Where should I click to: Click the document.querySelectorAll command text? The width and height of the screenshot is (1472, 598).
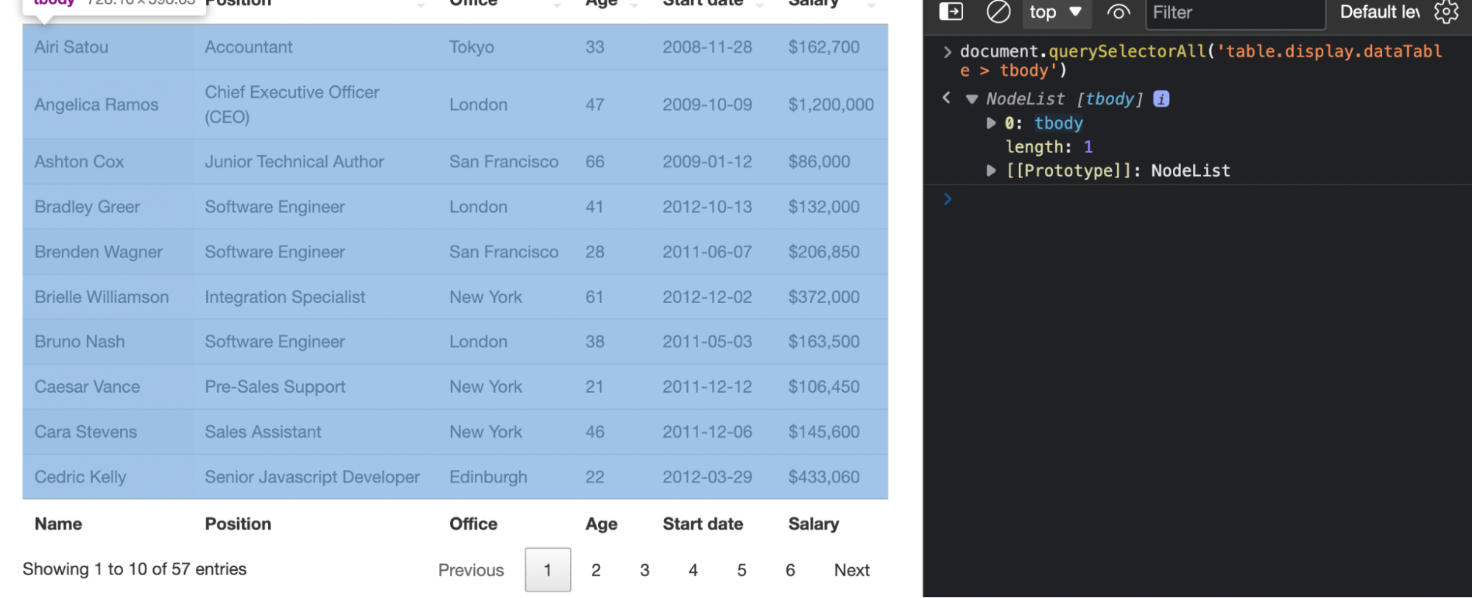[x=1200, y=61]
